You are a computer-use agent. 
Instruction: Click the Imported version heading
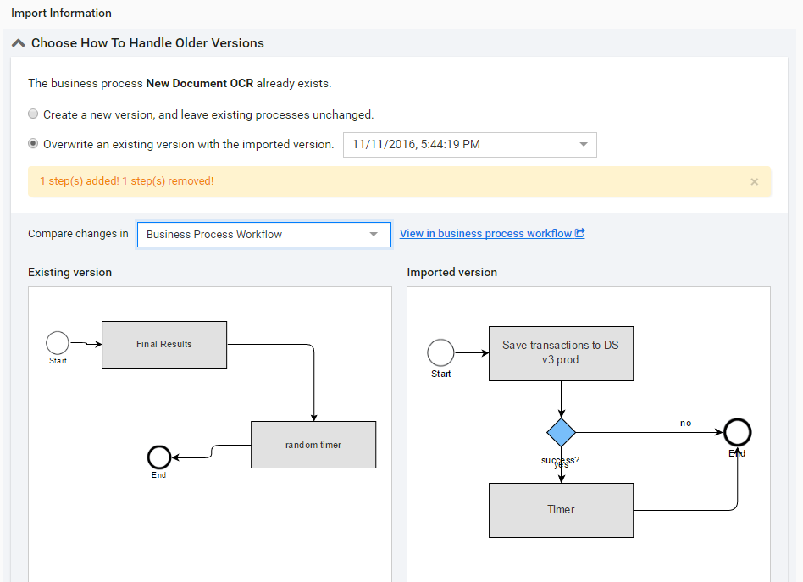tap(451, 272)
